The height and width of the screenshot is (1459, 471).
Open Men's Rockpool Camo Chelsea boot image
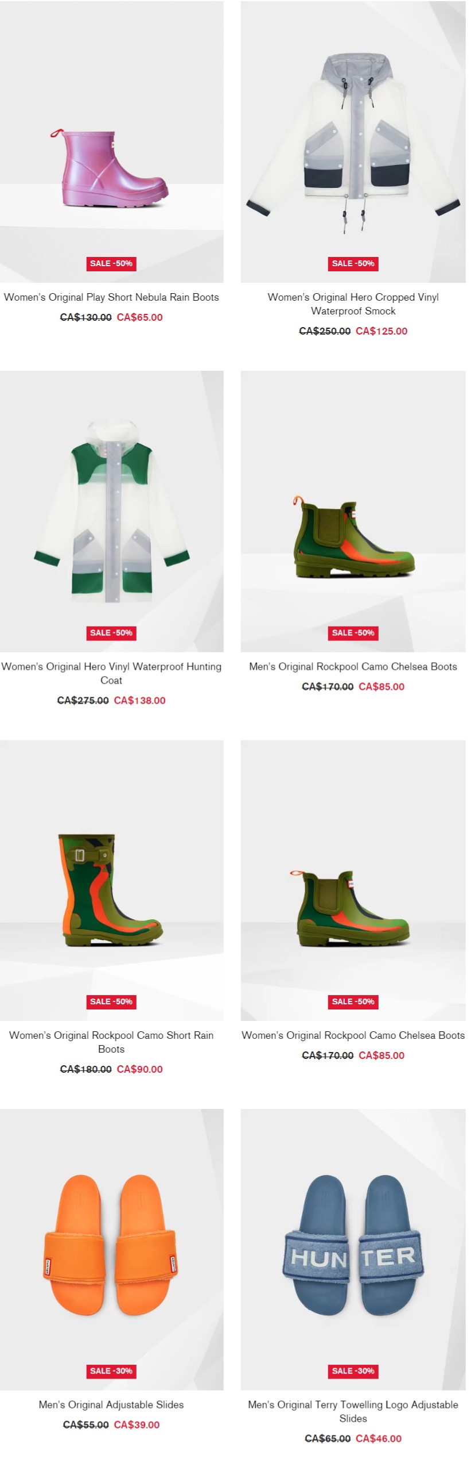[x=353, y=511]
